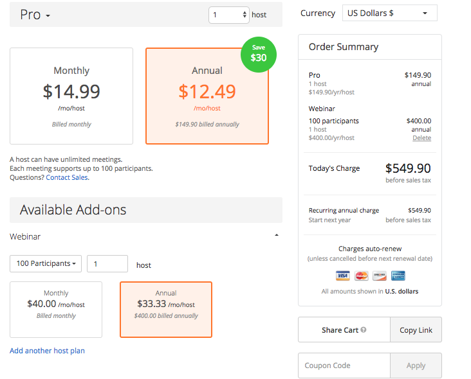Image resolution: width=471 pixels, height=379 pixels.
Task: Click into the Coupon Code field
Action: [344, 366]
